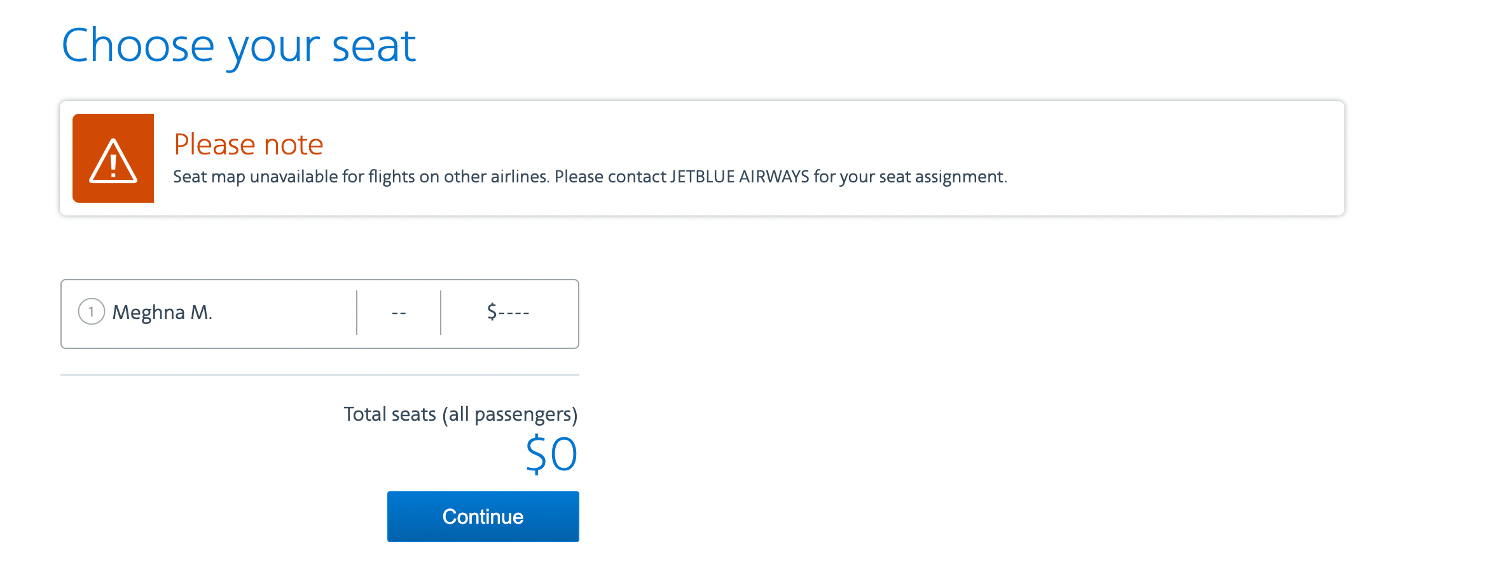Click the word Choose in the heading
This screenshot has height=572, width=1511.
click(x=137, y=46)
